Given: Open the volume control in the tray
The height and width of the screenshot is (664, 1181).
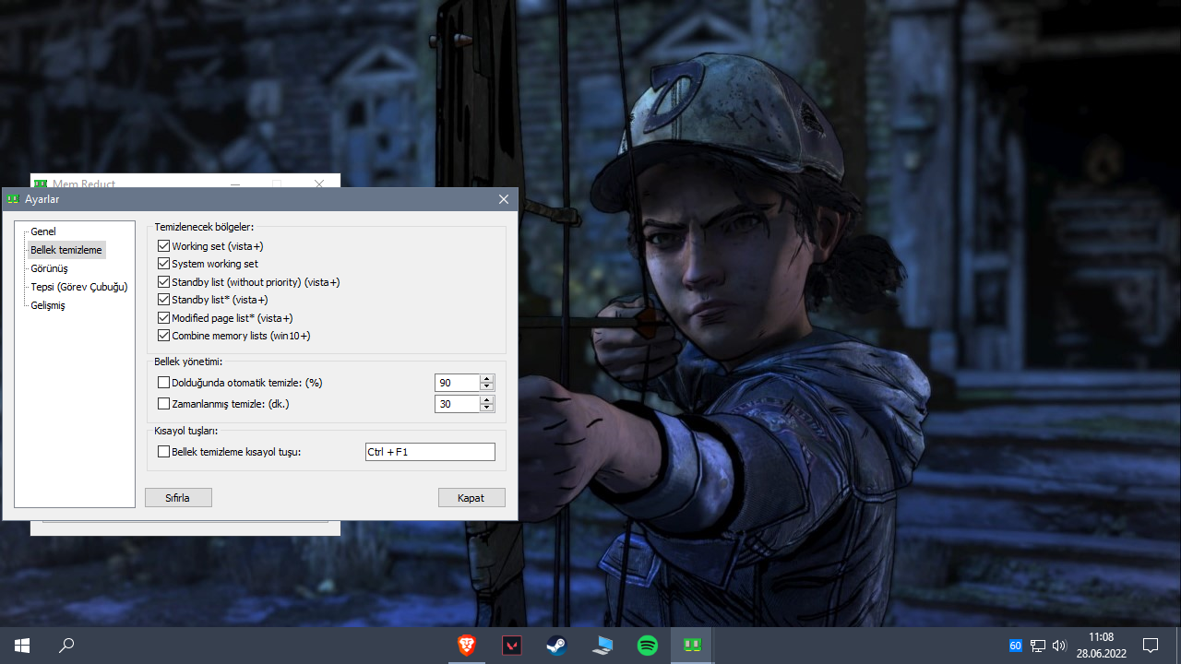Looking at the screenshot, I should (1059, 646).
